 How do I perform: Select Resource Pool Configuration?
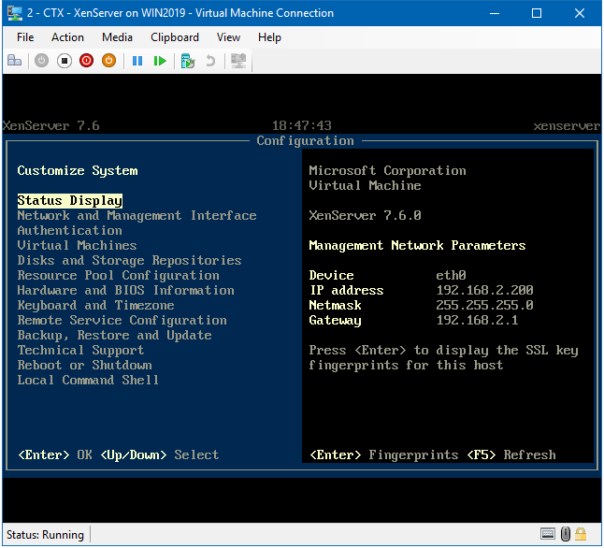click(118, 276)
